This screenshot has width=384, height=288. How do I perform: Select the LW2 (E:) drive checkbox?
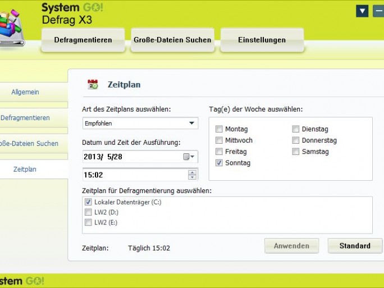[88, 222]
